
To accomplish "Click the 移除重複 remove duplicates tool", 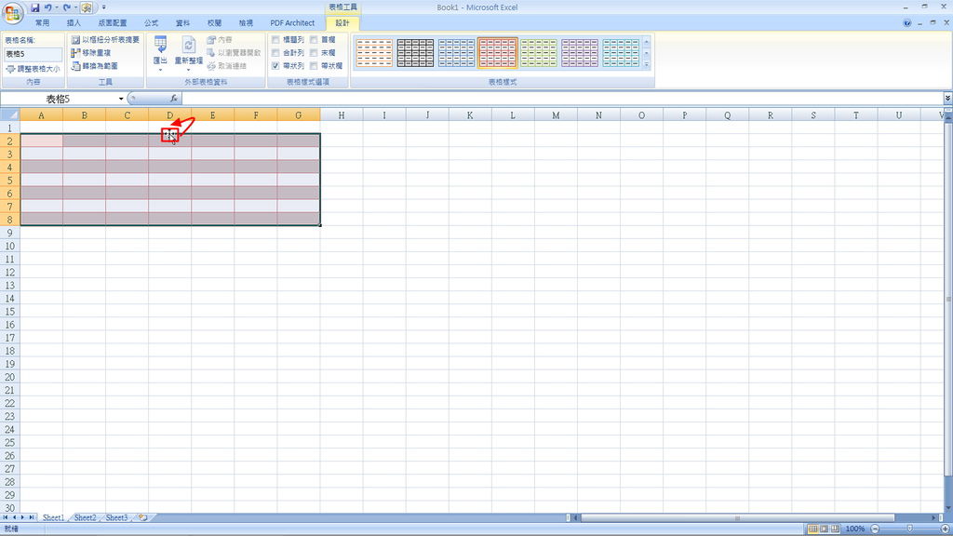I will (x=91, y=53).
